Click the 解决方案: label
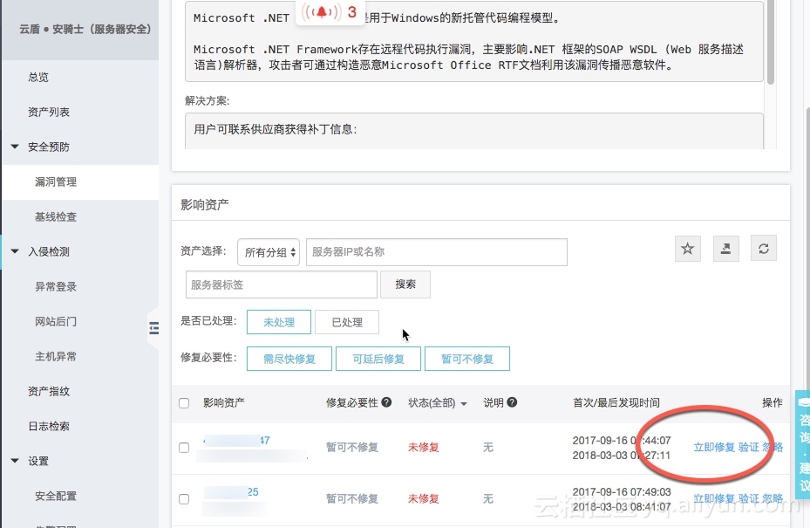The height and width of the screenshot is (528, 810). (x=208, y=101)
